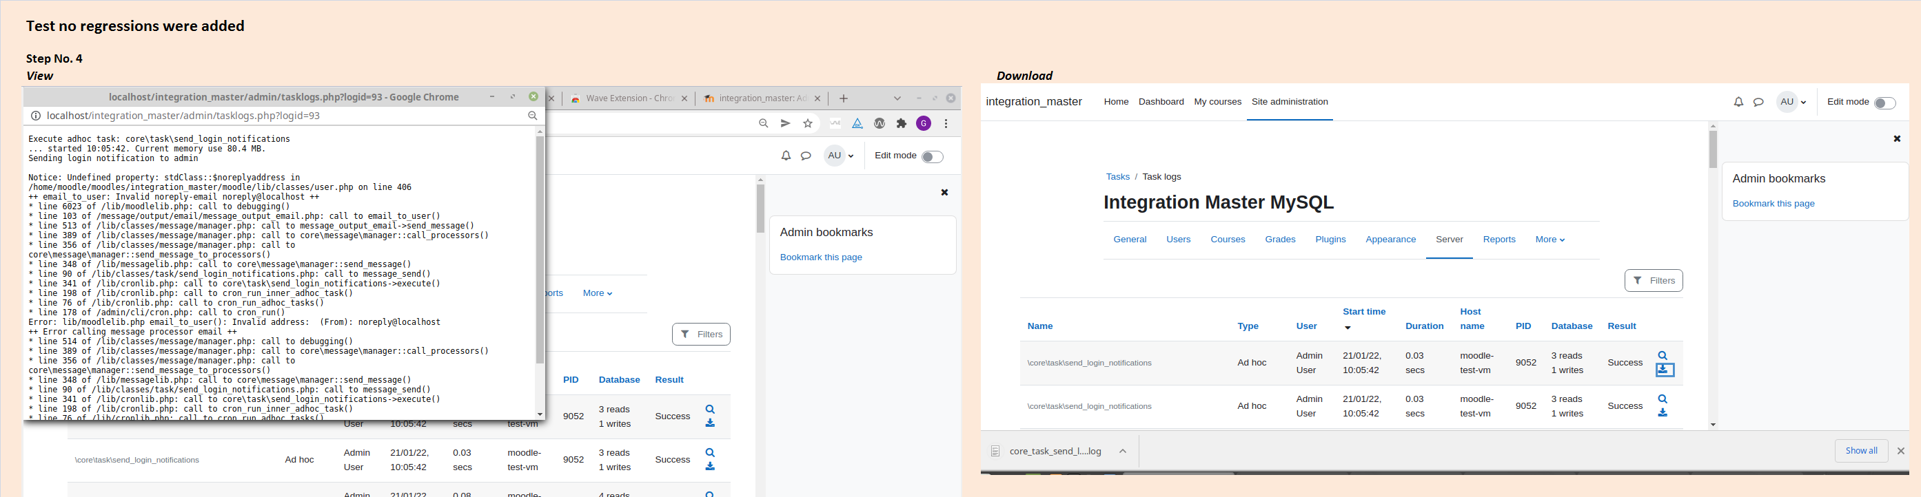Screen dimensions: 1921x497
Task: Click the site info icon in the tasklogs popup
Action: pos(35,116)
